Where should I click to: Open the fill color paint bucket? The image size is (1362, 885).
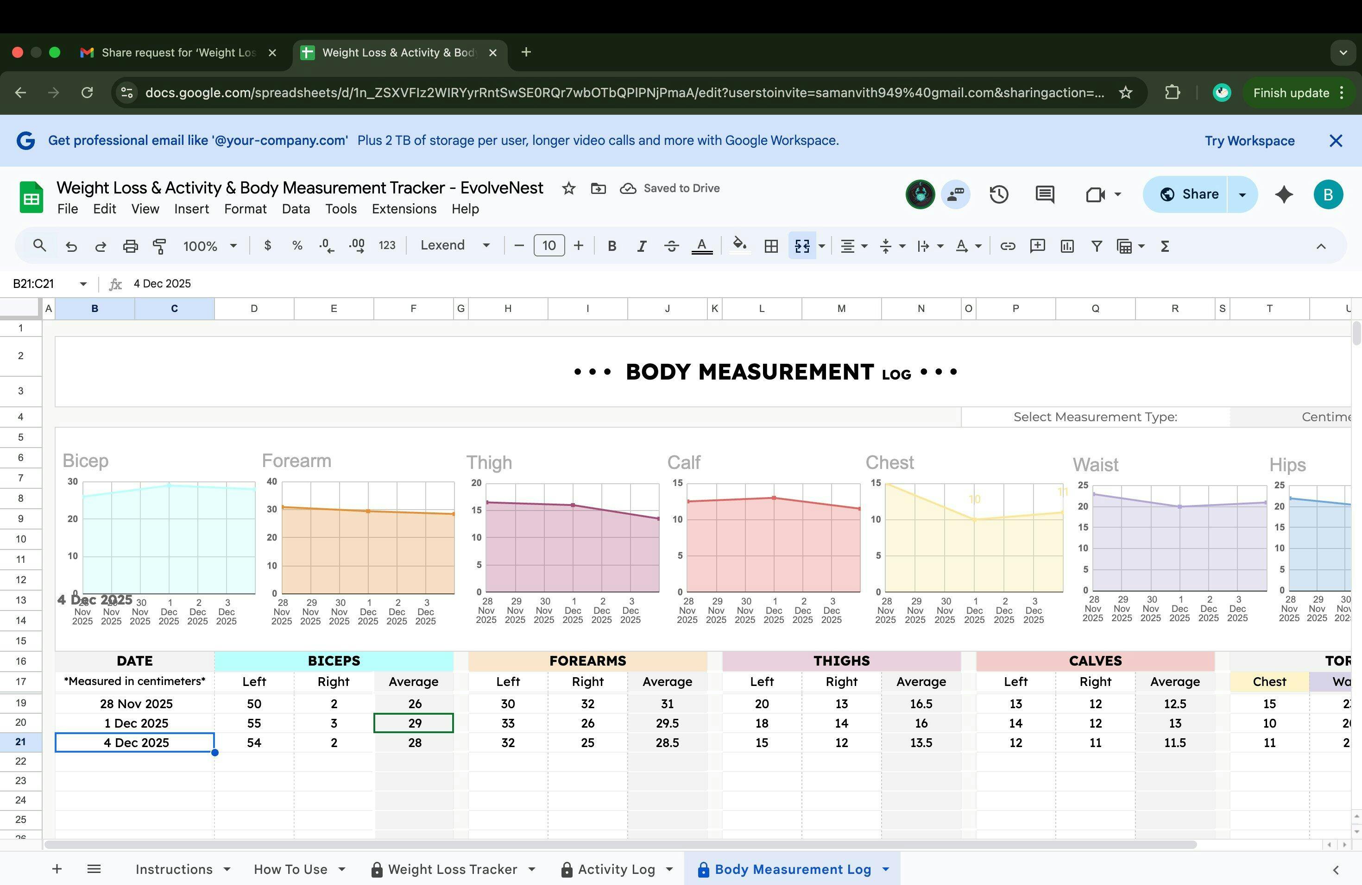point(739,246)
